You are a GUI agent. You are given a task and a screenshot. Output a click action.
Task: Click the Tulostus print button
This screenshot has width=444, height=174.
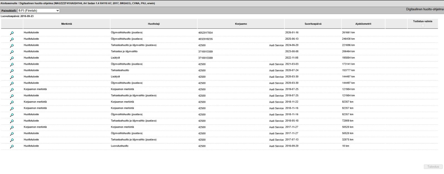[x=433, y=167]
